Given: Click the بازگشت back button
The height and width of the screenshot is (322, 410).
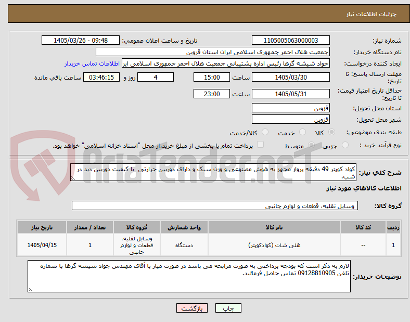Looking at the screenshot, I should click(192, 308).
